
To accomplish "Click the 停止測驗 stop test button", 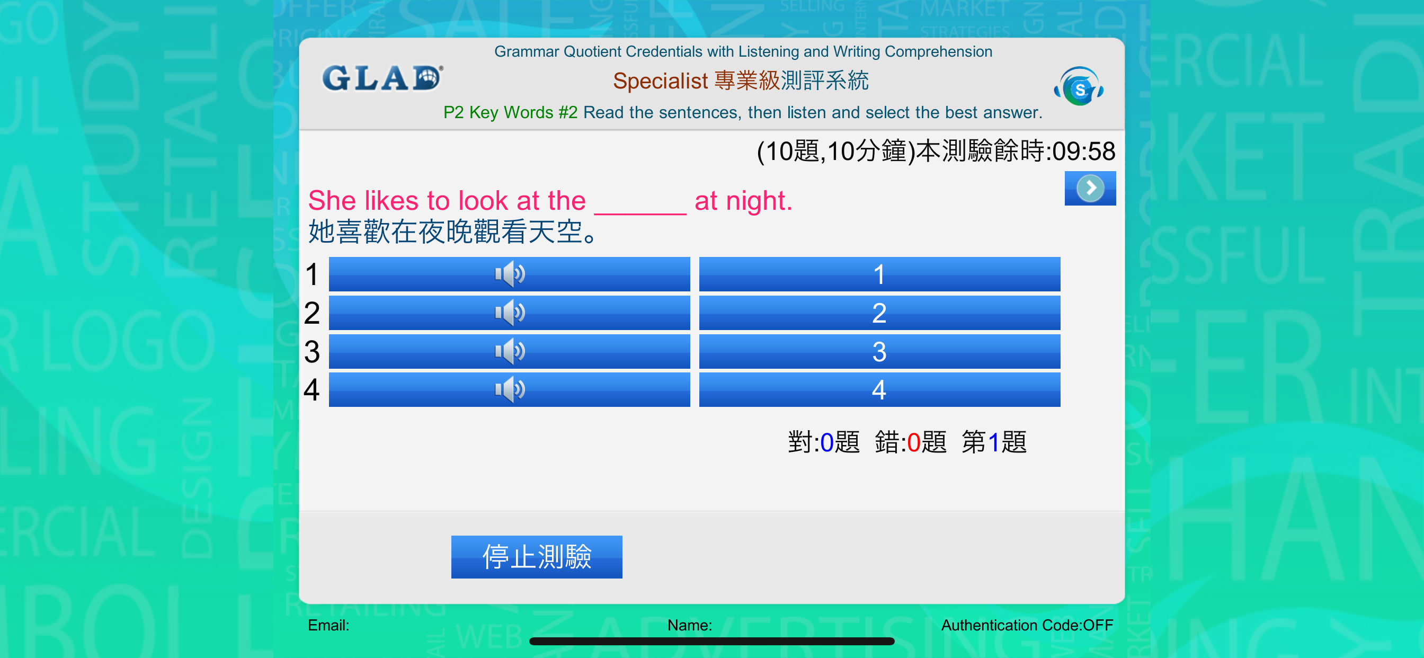I will tap(536, 556).
